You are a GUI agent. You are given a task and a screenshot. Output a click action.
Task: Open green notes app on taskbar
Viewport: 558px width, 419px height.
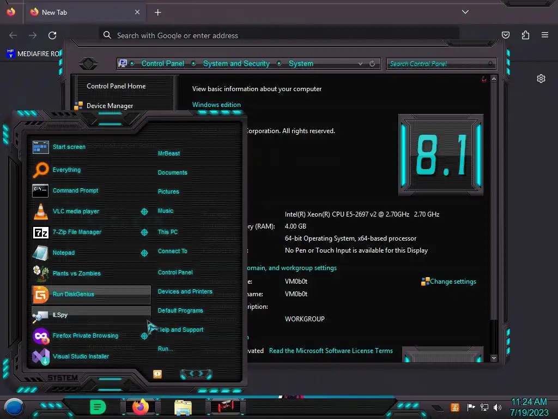point(98,407)
